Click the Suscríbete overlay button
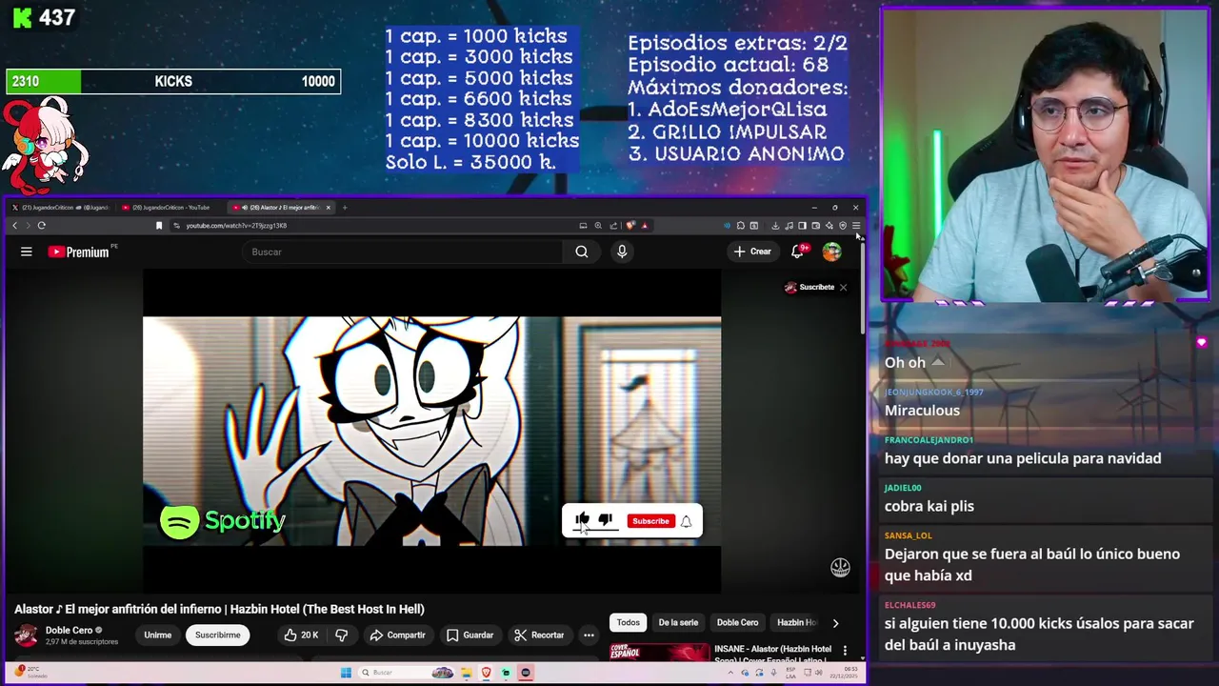Screen dimensions: 1219x686 [x=809, y=287]
